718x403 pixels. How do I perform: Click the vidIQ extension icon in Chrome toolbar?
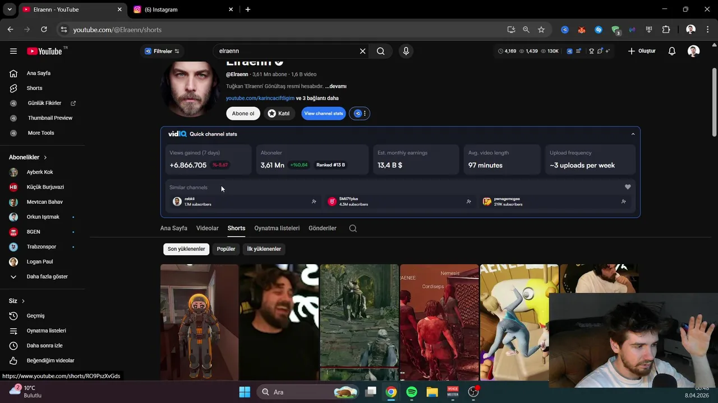point(565,30)
